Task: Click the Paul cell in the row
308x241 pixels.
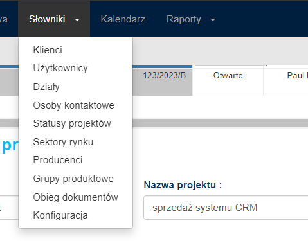Action: pyautogui.click(x=285, y=82)
